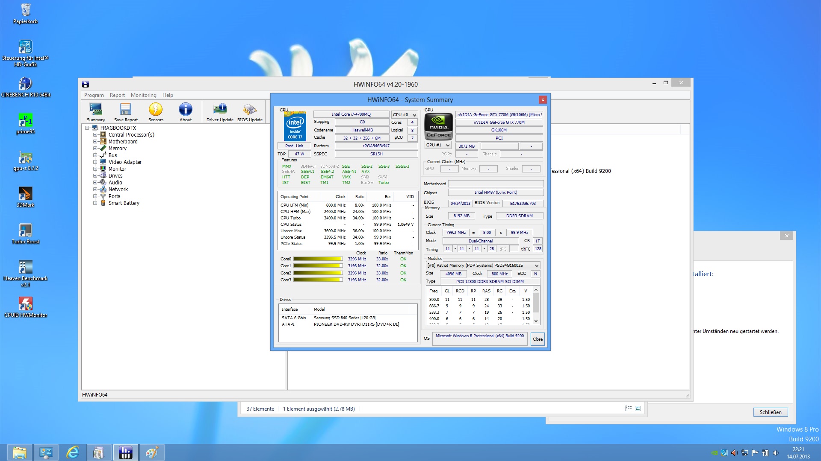The height and width of the screenshot is (461, 821).
Task: Launch Driver Update from toolbar
Action: pyautogui.click(x=220, y=112)
